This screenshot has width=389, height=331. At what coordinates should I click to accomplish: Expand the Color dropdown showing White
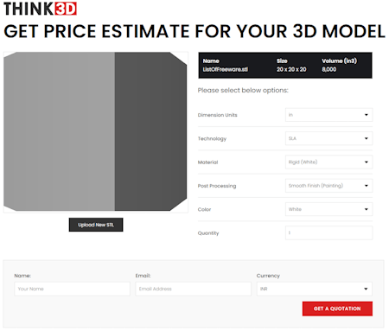point(328,209)
